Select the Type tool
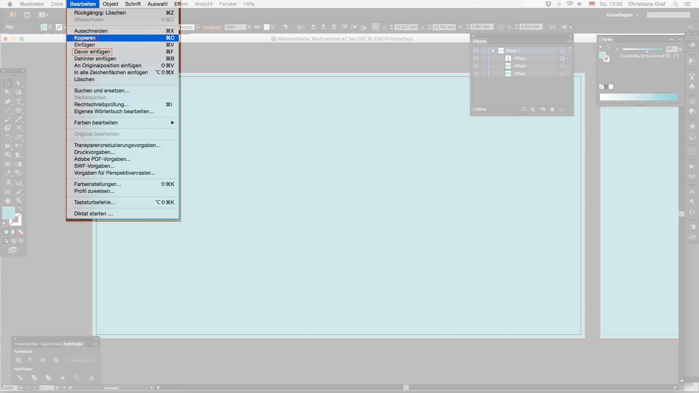Screen dimensions: 699x393 pyautogui.click(x=19, y=102)
